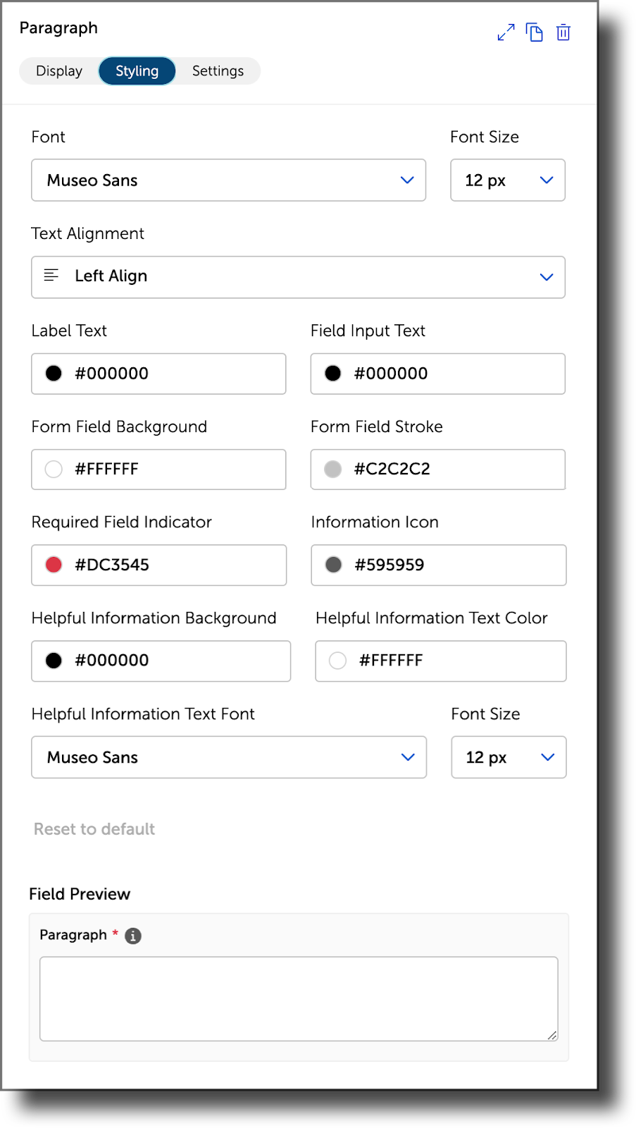Image resolution: width=636 pixels, height=1128 pixels.
Task: Click the gray Form Field Stroke swatch
Action: click(333, 469)
